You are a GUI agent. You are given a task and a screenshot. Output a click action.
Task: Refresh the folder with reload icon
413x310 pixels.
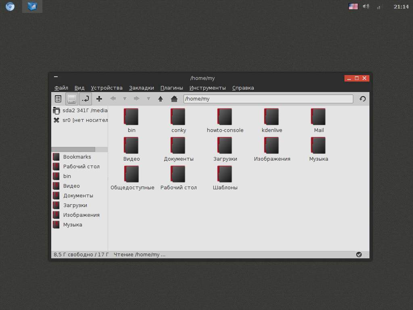coord(363,99)
